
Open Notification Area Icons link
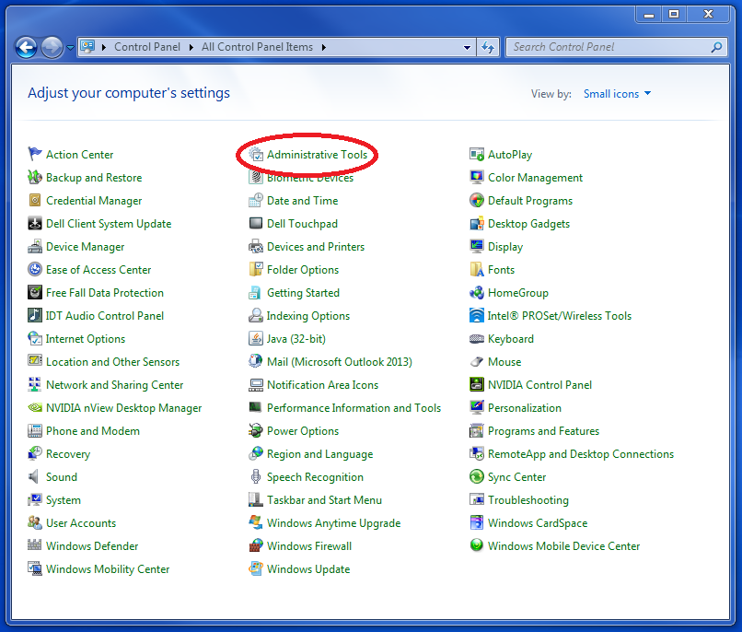(322, 385)
